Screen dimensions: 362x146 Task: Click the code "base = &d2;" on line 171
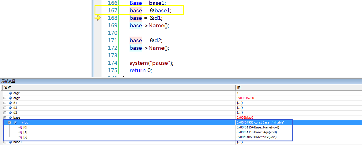pyautogui.click(x=146, y=41)
